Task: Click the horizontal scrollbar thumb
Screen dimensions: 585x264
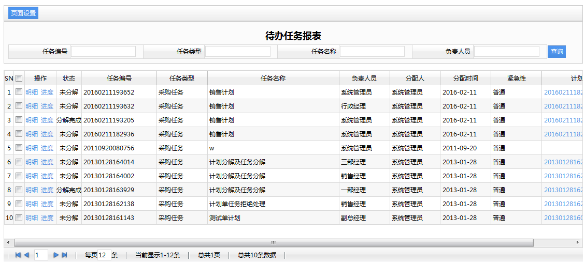Action: coord(274,242)
